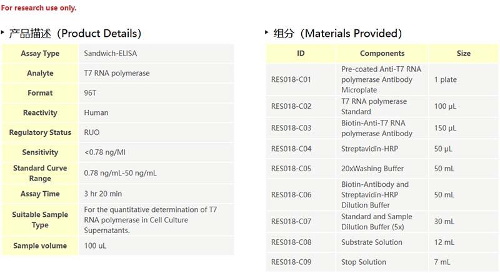Image resolution: width=500 pixels, height=273 pixels.
Task: Click the '12 mL' size cell
Action: [x=444, y=242]
